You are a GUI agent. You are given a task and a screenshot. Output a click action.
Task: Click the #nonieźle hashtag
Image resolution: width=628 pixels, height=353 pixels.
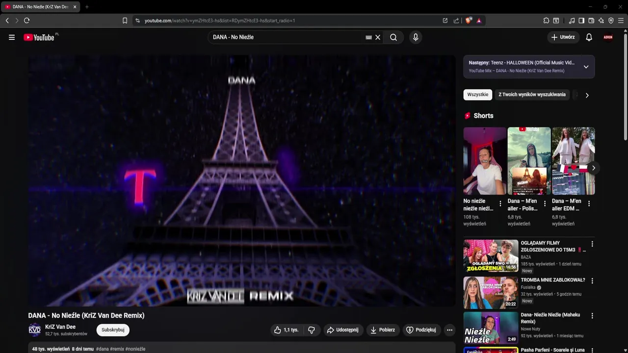click(x=135, y=349)
